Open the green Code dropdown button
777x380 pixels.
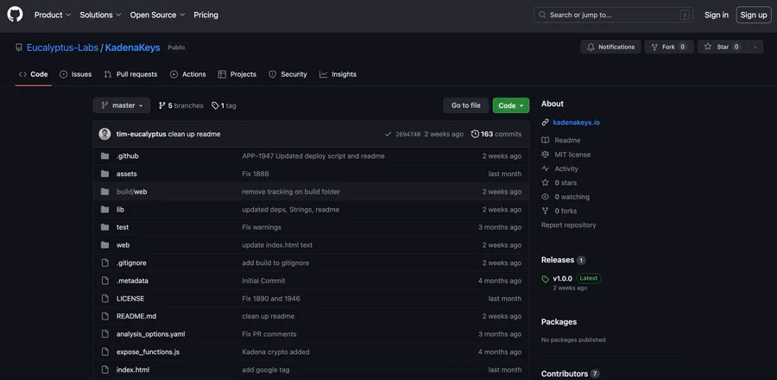pyautogui.click(x=511, y=105)
